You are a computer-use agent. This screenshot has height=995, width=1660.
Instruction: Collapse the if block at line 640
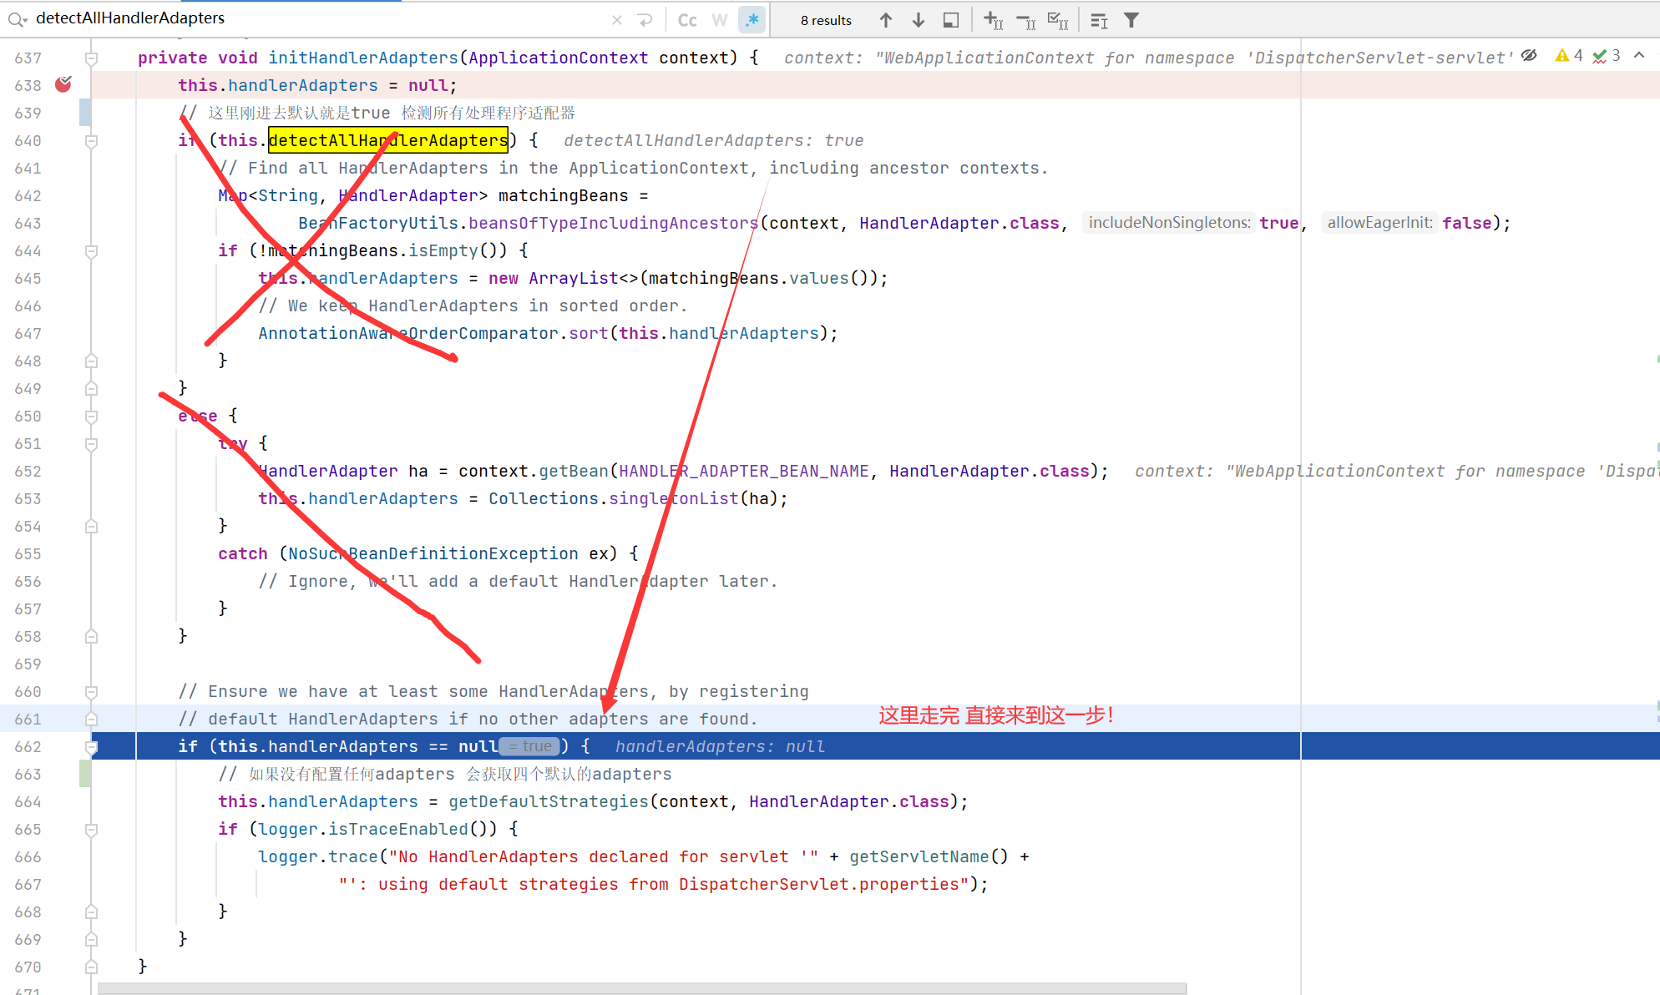point(92,140)
